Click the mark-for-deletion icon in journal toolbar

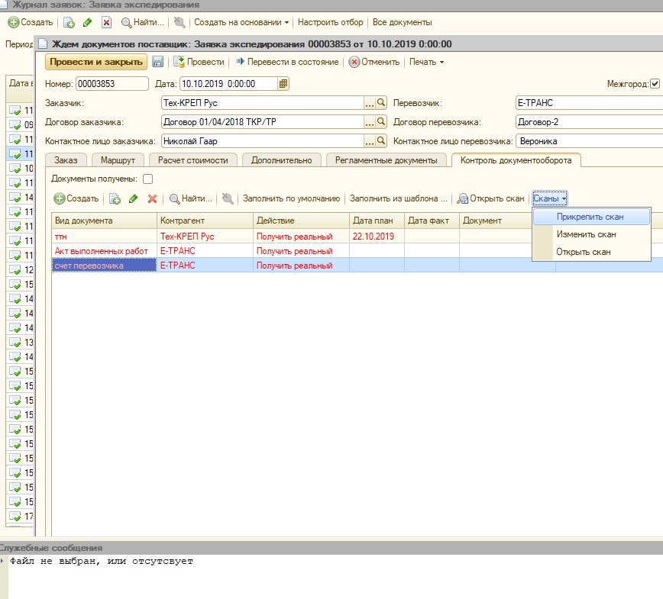tap(106, 22)
